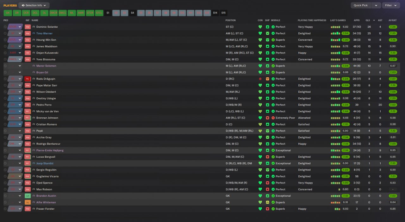Click Alfie Whiteman's orange Inj badge

[28, 202]
